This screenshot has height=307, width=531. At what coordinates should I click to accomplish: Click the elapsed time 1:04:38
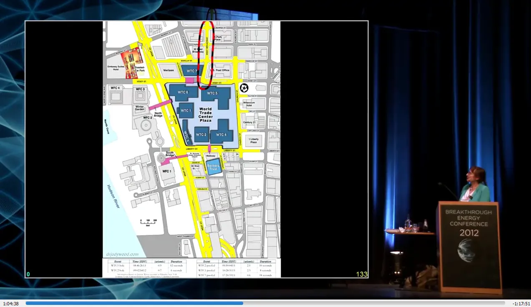tap(11, 304)
